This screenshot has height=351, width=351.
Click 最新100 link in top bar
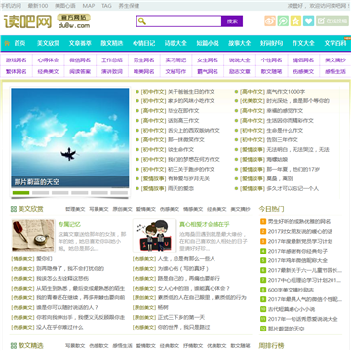[x=38, y=6]
